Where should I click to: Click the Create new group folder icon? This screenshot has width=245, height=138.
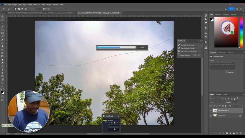[x=234, y=133]
